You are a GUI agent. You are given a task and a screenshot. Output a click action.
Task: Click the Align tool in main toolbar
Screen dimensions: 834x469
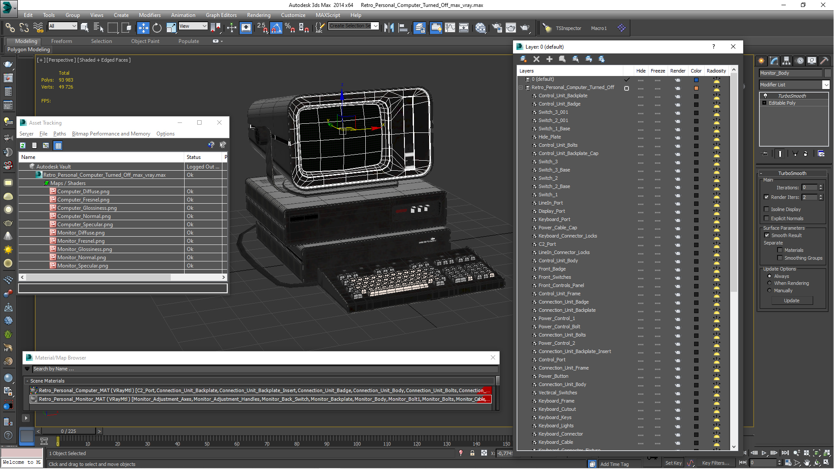[x=403, y=28]
